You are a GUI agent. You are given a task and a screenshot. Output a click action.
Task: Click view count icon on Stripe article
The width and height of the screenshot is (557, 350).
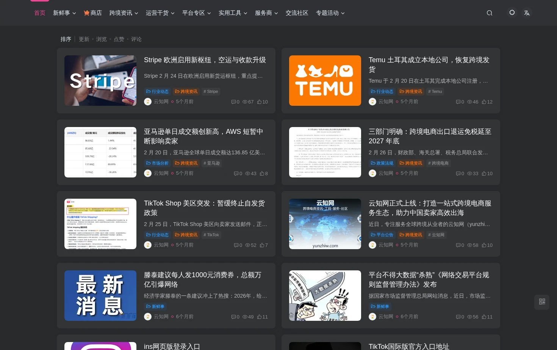245,102
